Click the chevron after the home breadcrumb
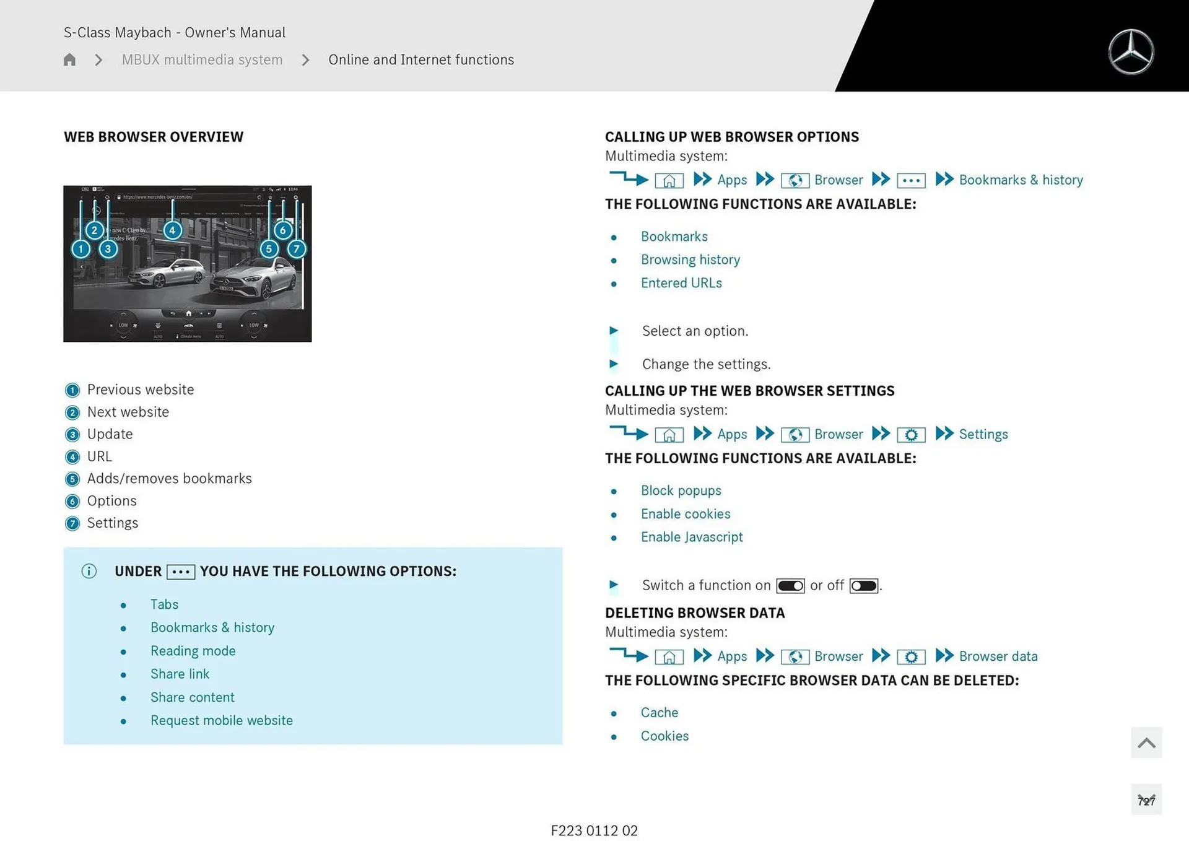Viewport: 1189px width, 841px height. tap(98, 59)
